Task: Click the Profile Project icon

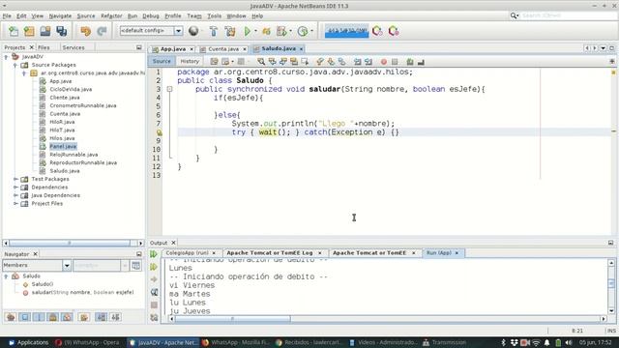Action: pos(303,31)
